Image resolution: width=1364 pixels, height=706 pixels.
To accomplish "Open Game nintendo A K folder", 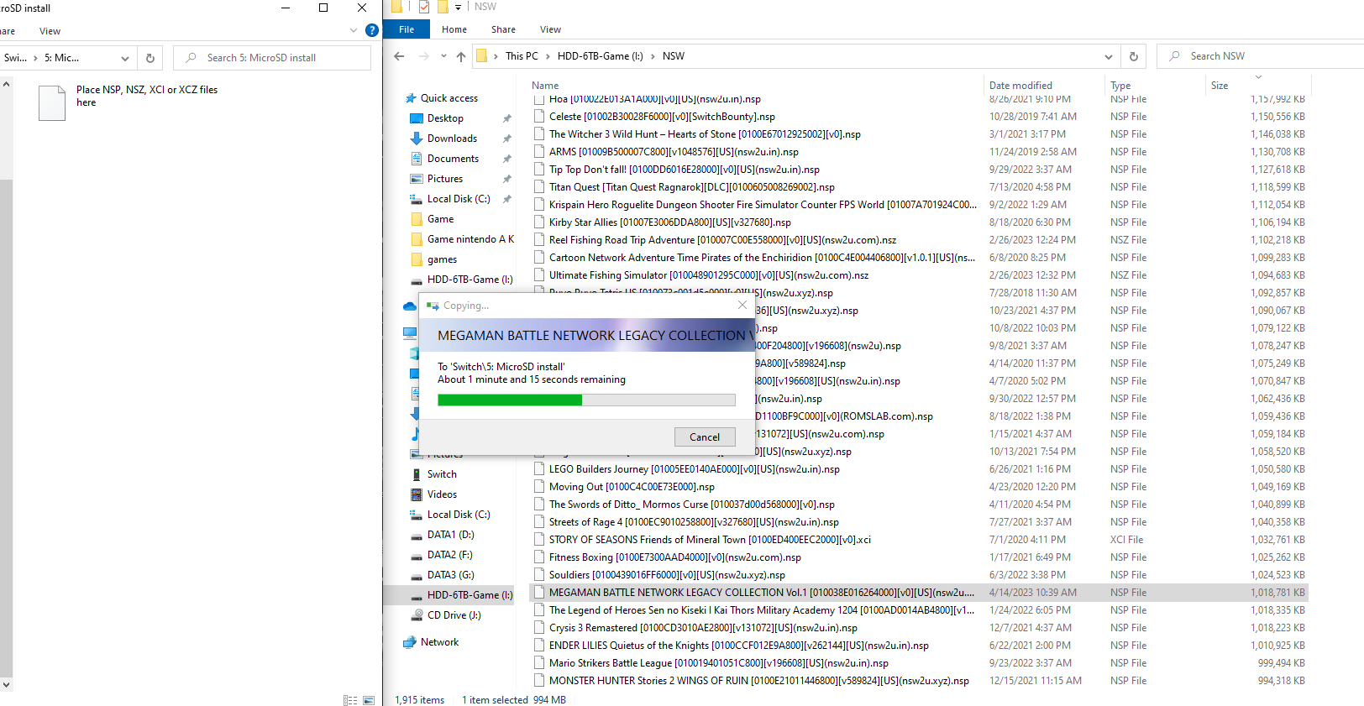I will click(x=470, y=239).
